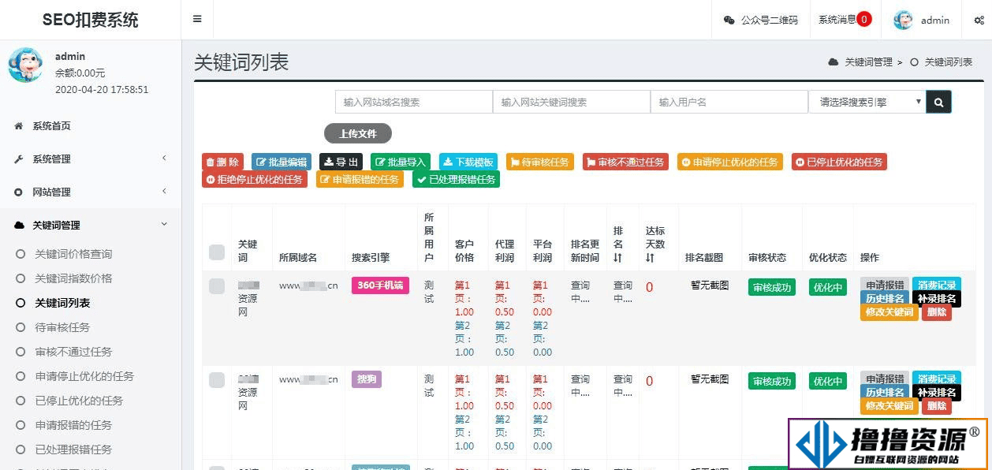Viewport: 992px width, 470px height.
Task: Click the green 批量导入 button
Action: [x=401, y=162]
